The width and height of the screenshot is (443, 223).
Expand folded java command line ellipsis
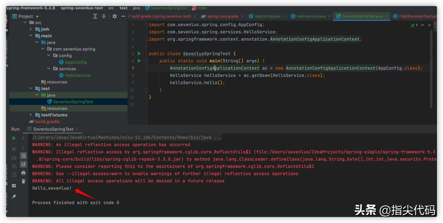(218, 137)
